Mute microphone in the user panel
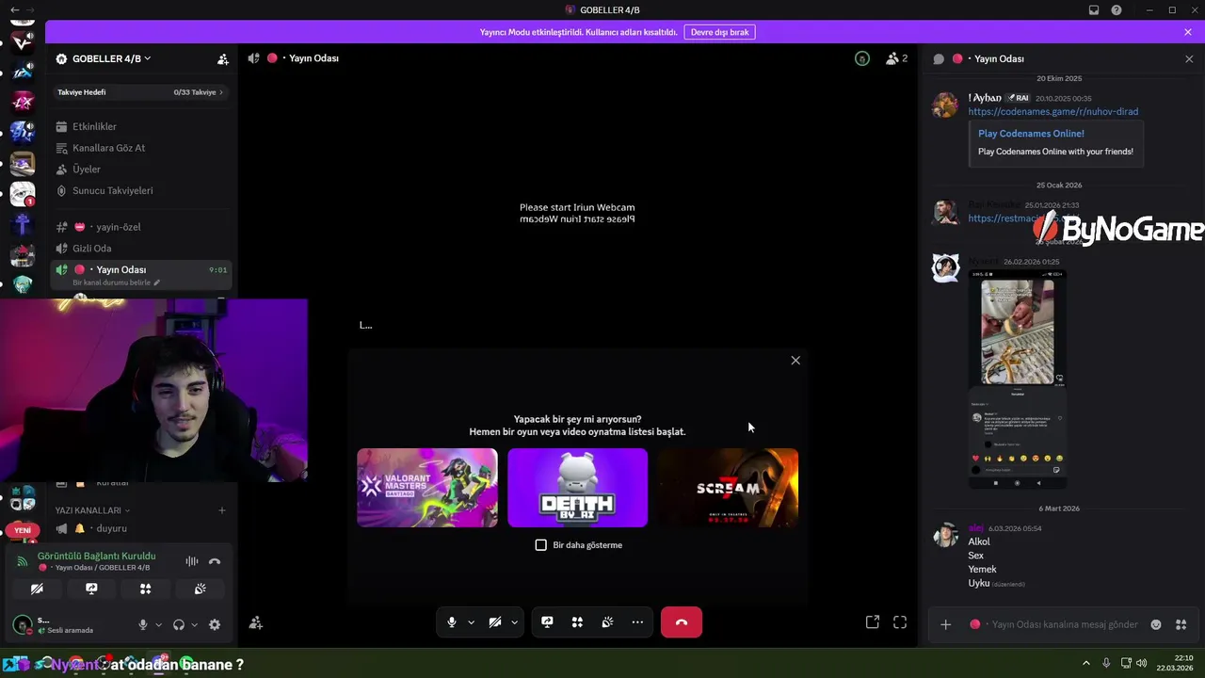The image size is (1205, 678). [143, 624]
